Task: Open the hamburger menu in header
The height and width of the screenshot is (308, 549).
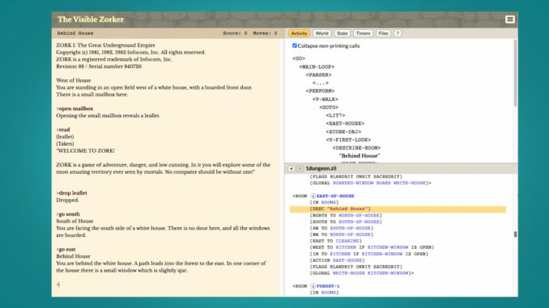Action: 510,19
